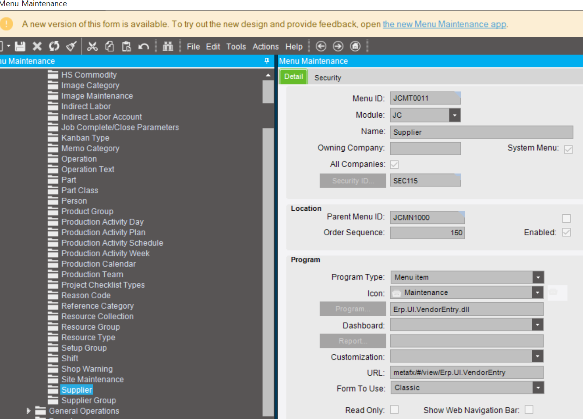Open search with the binoculars icon
This screenshot has height=419, width=583.
tap(168, 46)
